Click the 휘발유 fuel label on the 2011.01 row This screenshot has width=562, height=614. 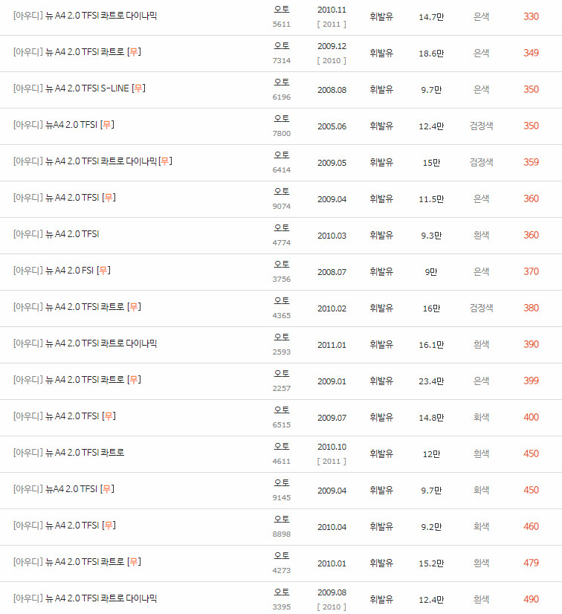tap(381, 343)
